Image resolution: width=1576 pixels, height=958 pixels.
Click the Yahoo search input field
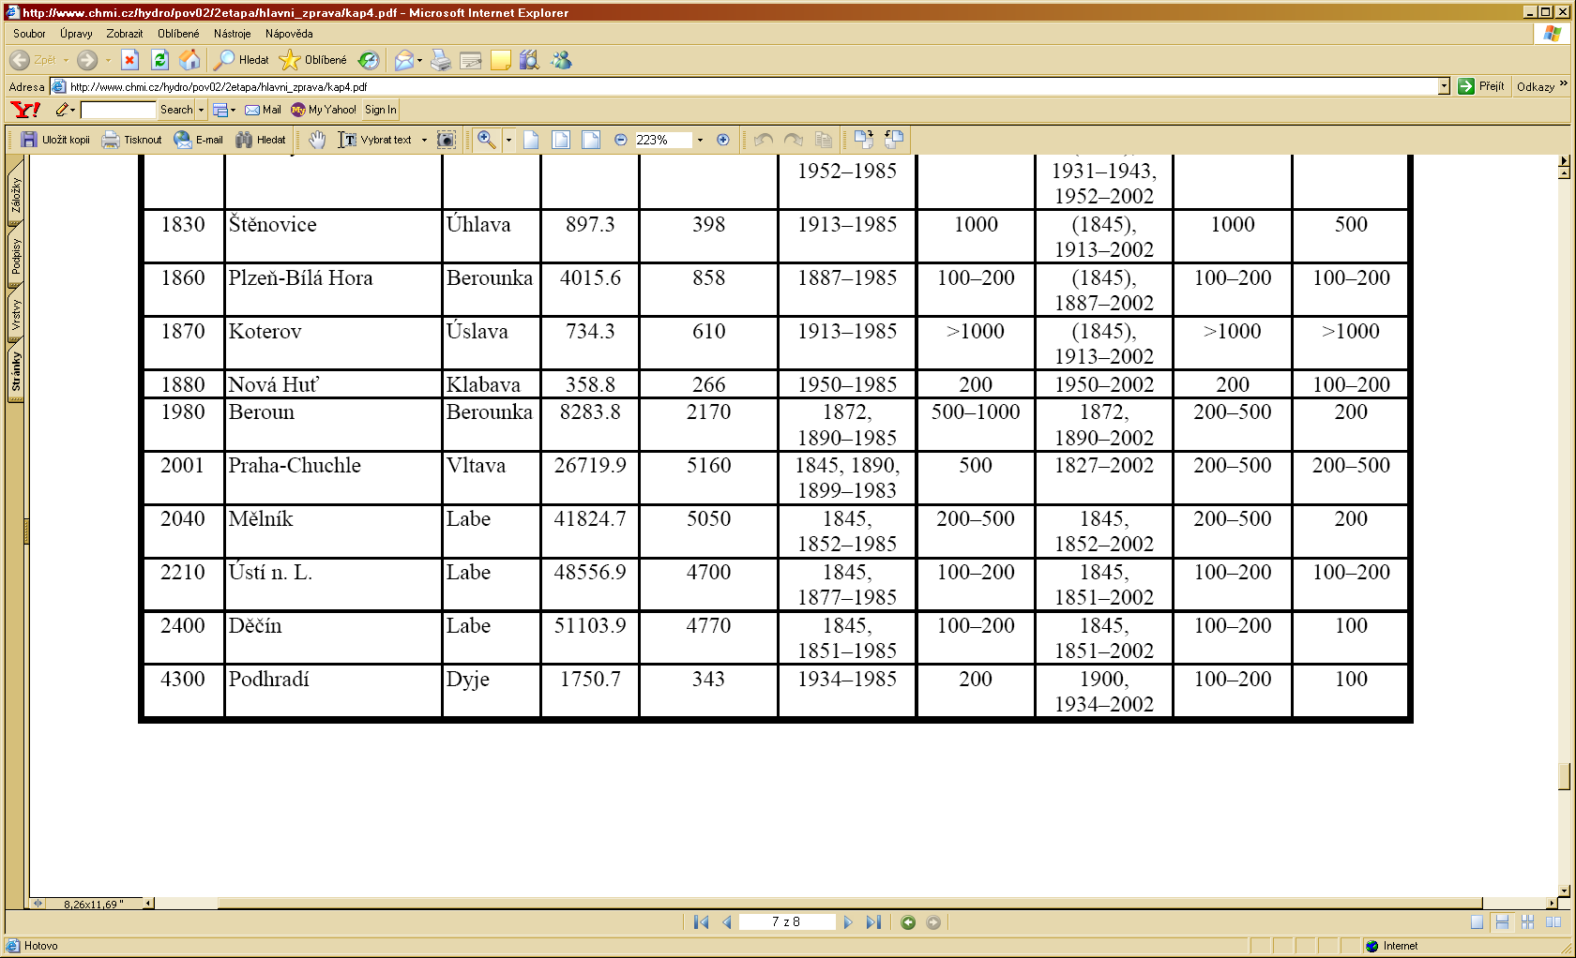[118, 110]
